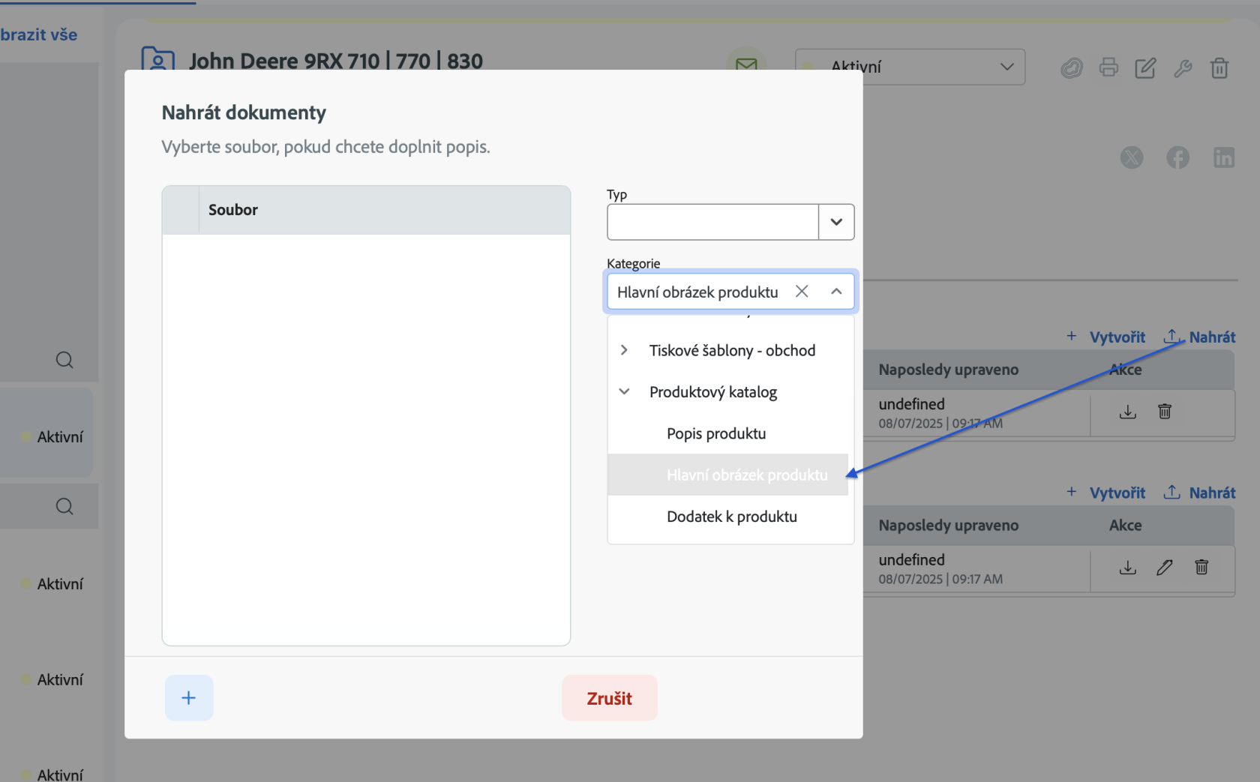Click the lower search magnifier in sidebar
Viewport: 1260px width, 782px height.
click(x=64, y=507)
